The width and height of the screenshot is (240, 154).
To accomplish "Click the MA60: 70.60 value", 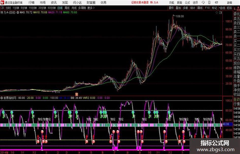I will point(70,12).
